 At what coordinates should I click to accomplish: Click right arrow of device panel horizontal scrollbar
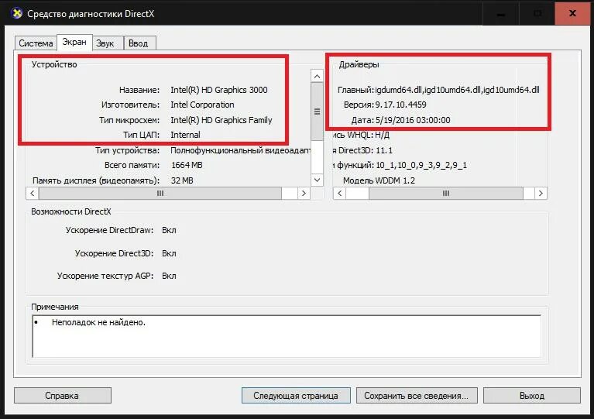pos(304,193)
